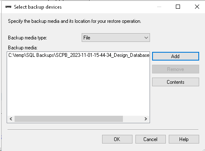The image size is (205, 151).
Task: Click the horizontal scrollbar thumb
Action: (69, 119)
